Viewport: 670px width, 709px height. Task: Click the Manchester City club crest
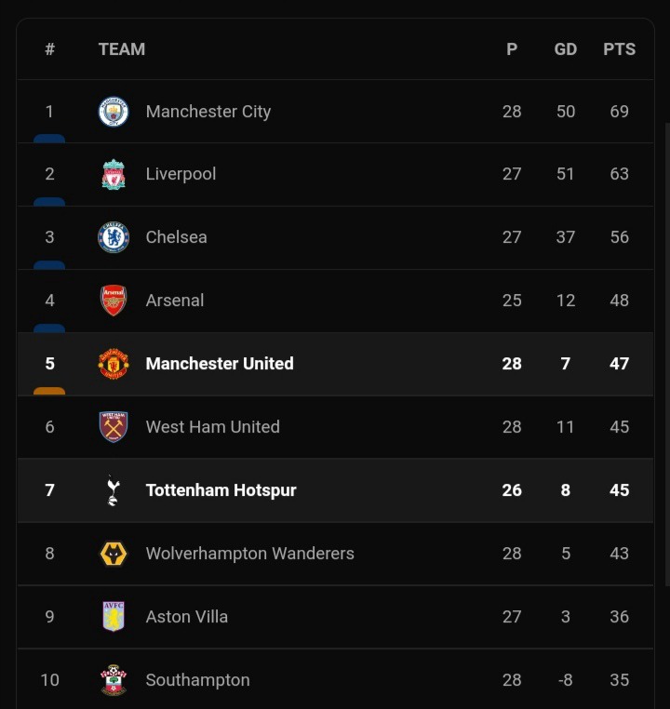(114, 112)
